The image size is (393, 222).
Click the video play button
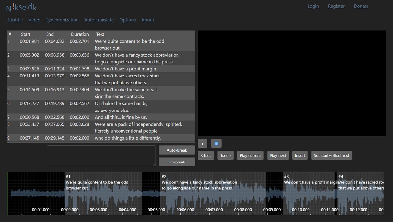point(203,144)
